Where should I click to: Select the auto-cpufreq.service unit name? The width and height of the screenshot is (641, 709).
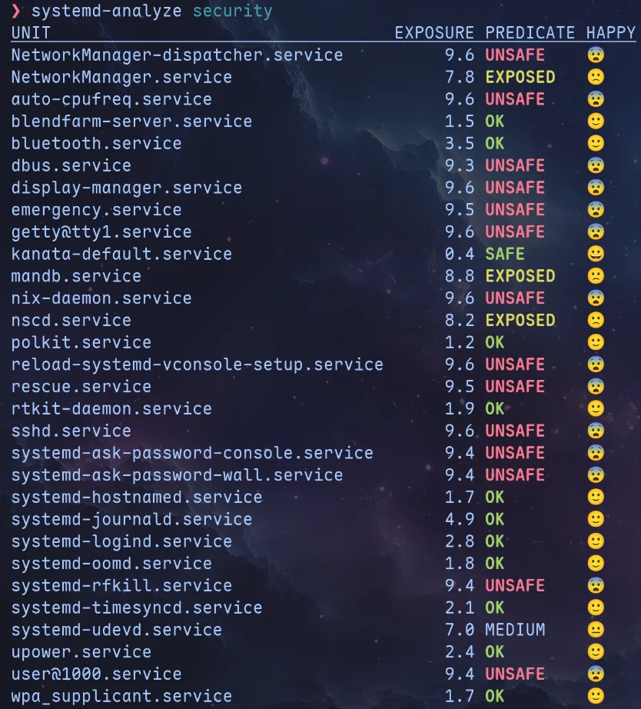(x=111, y=99)
